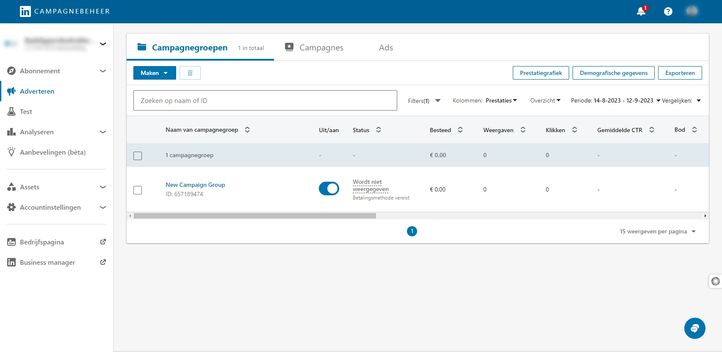This screenshot has height=352, width=722.
Task: Sort by Klikken column
Action: (x=575, y=130)
